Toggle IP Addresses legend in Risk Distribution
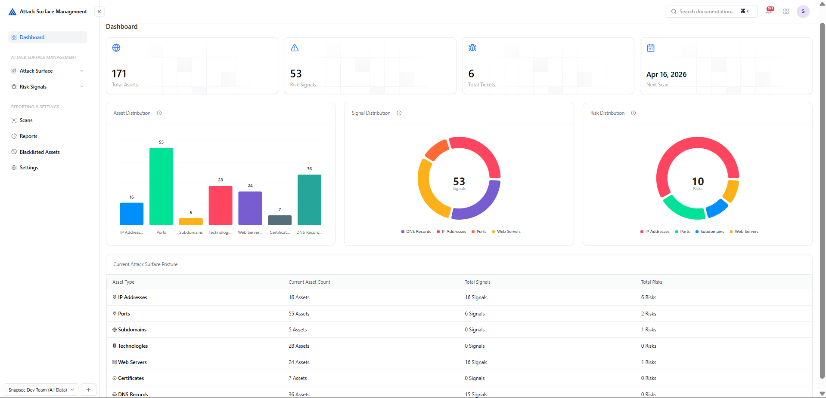Image resolution: width=826 pixels, height=398 pixels. (655, 232)
